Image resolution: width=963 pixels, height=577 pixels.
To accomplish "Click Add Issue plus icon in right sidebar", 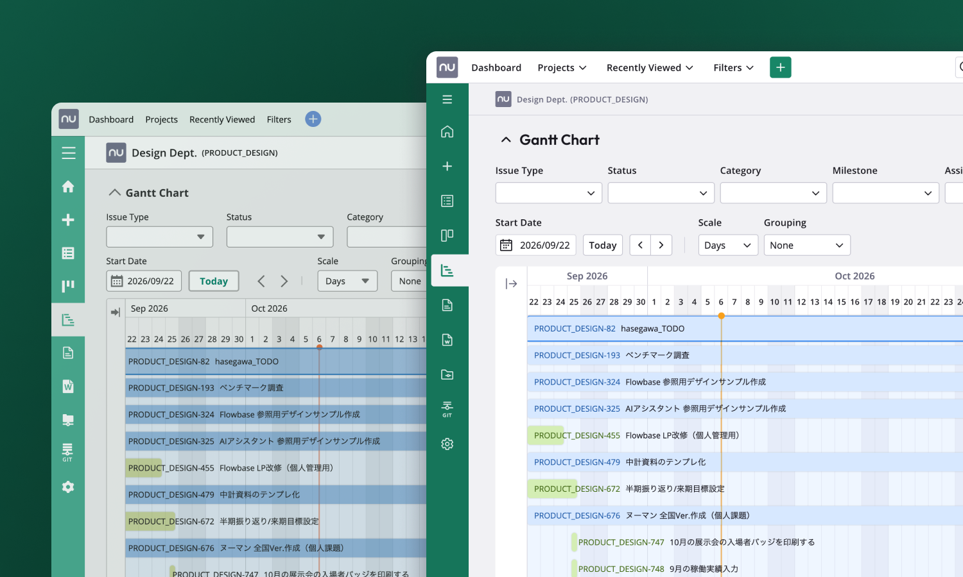I will click(447, 166).
